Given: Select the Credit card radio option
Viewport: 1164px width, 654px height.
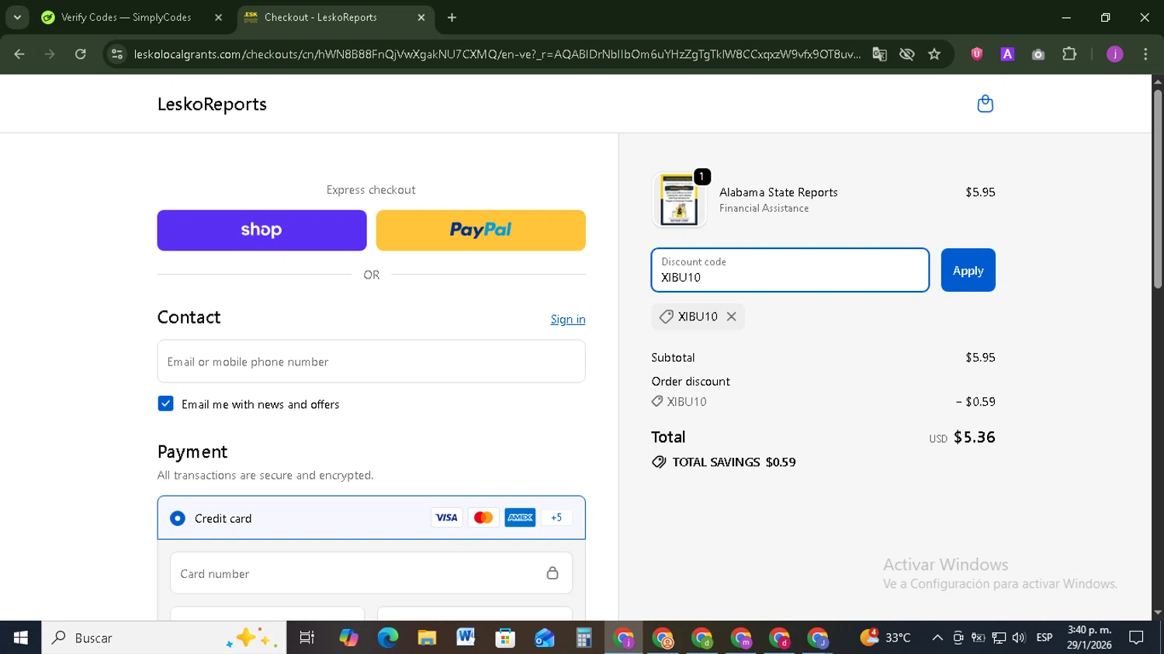Looking at the screenshot, I should [x=178, y=518].
